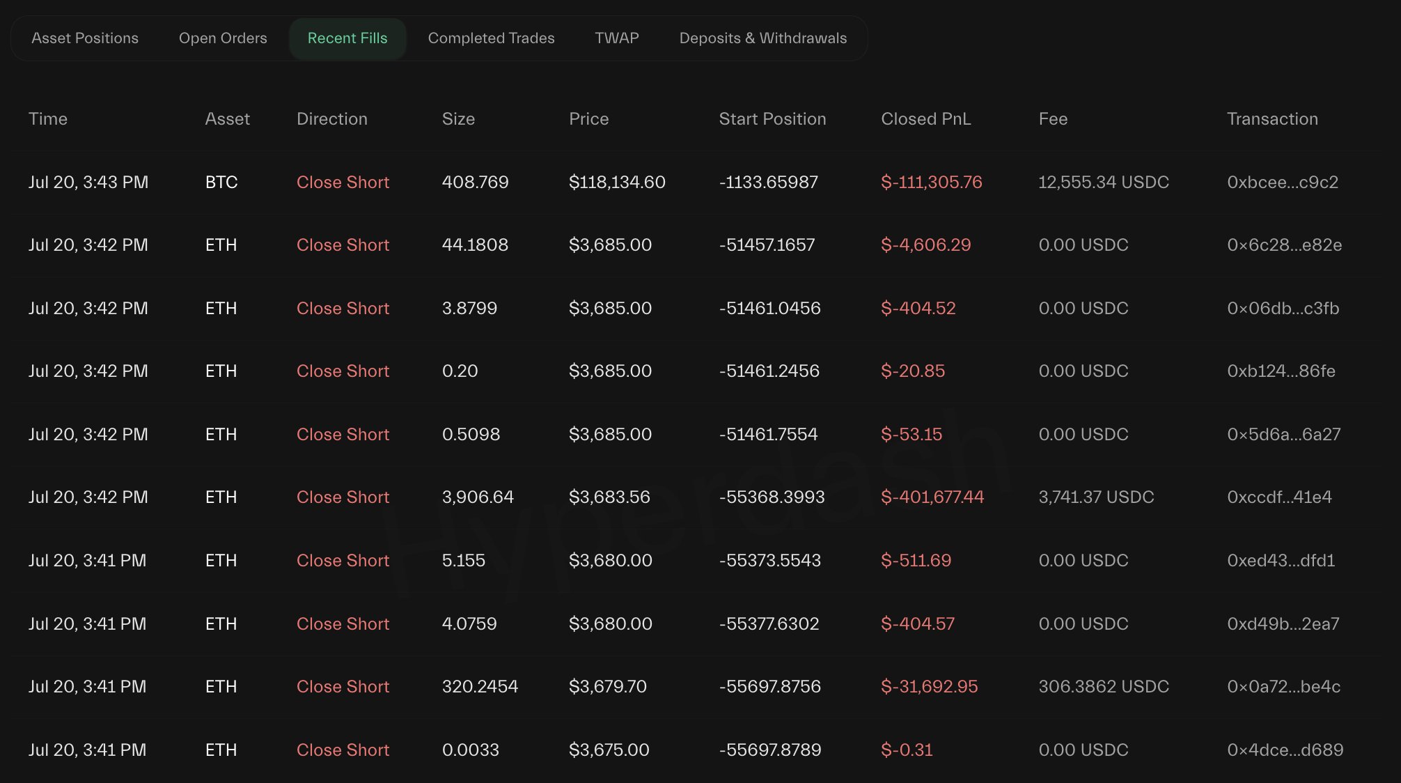This screenshot has height=783, width=1401.
Task: Click the $-111,305.76 closed PnL value
Action: (x=932, y=183)
